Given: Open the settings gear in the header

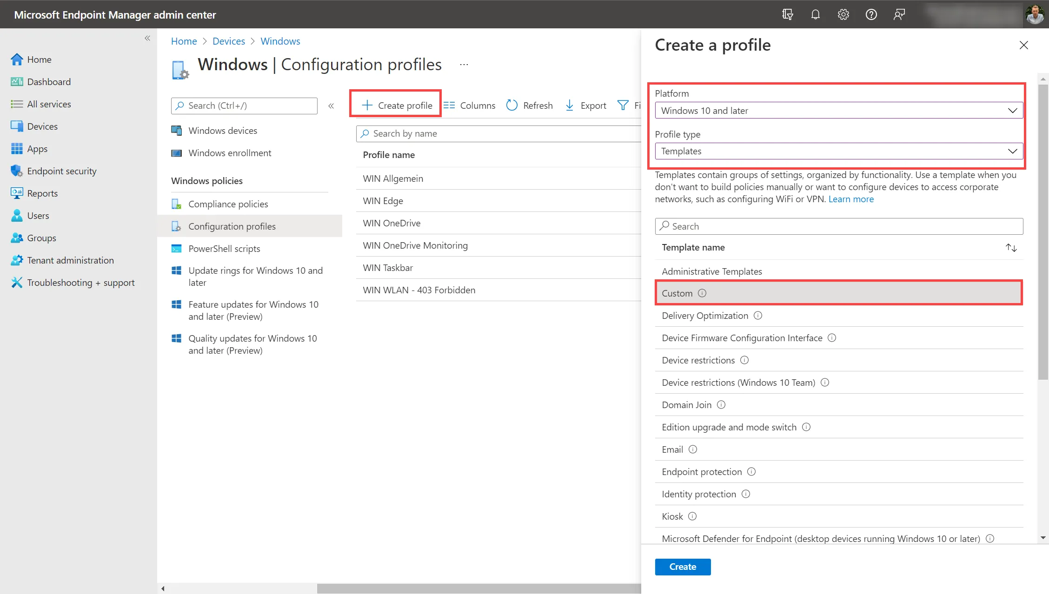Looking at the screenshot, I should click(x=843, y=14).
